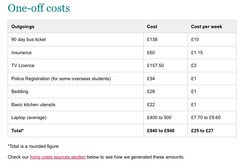Click the Cost column header
This screenshot has height=165, width=245.
tap(152, 27)
